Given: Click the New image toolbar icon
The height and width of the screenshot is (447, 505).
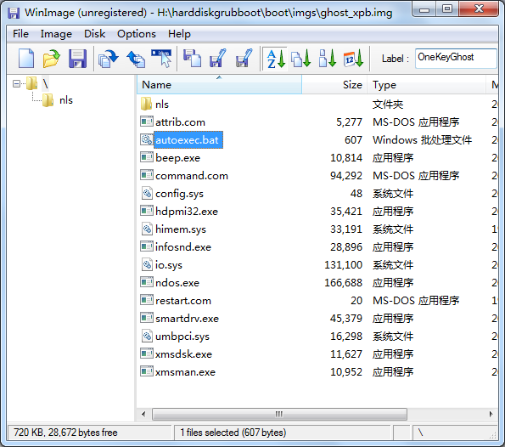Looking at the screenshot, I should coord(26,59).
